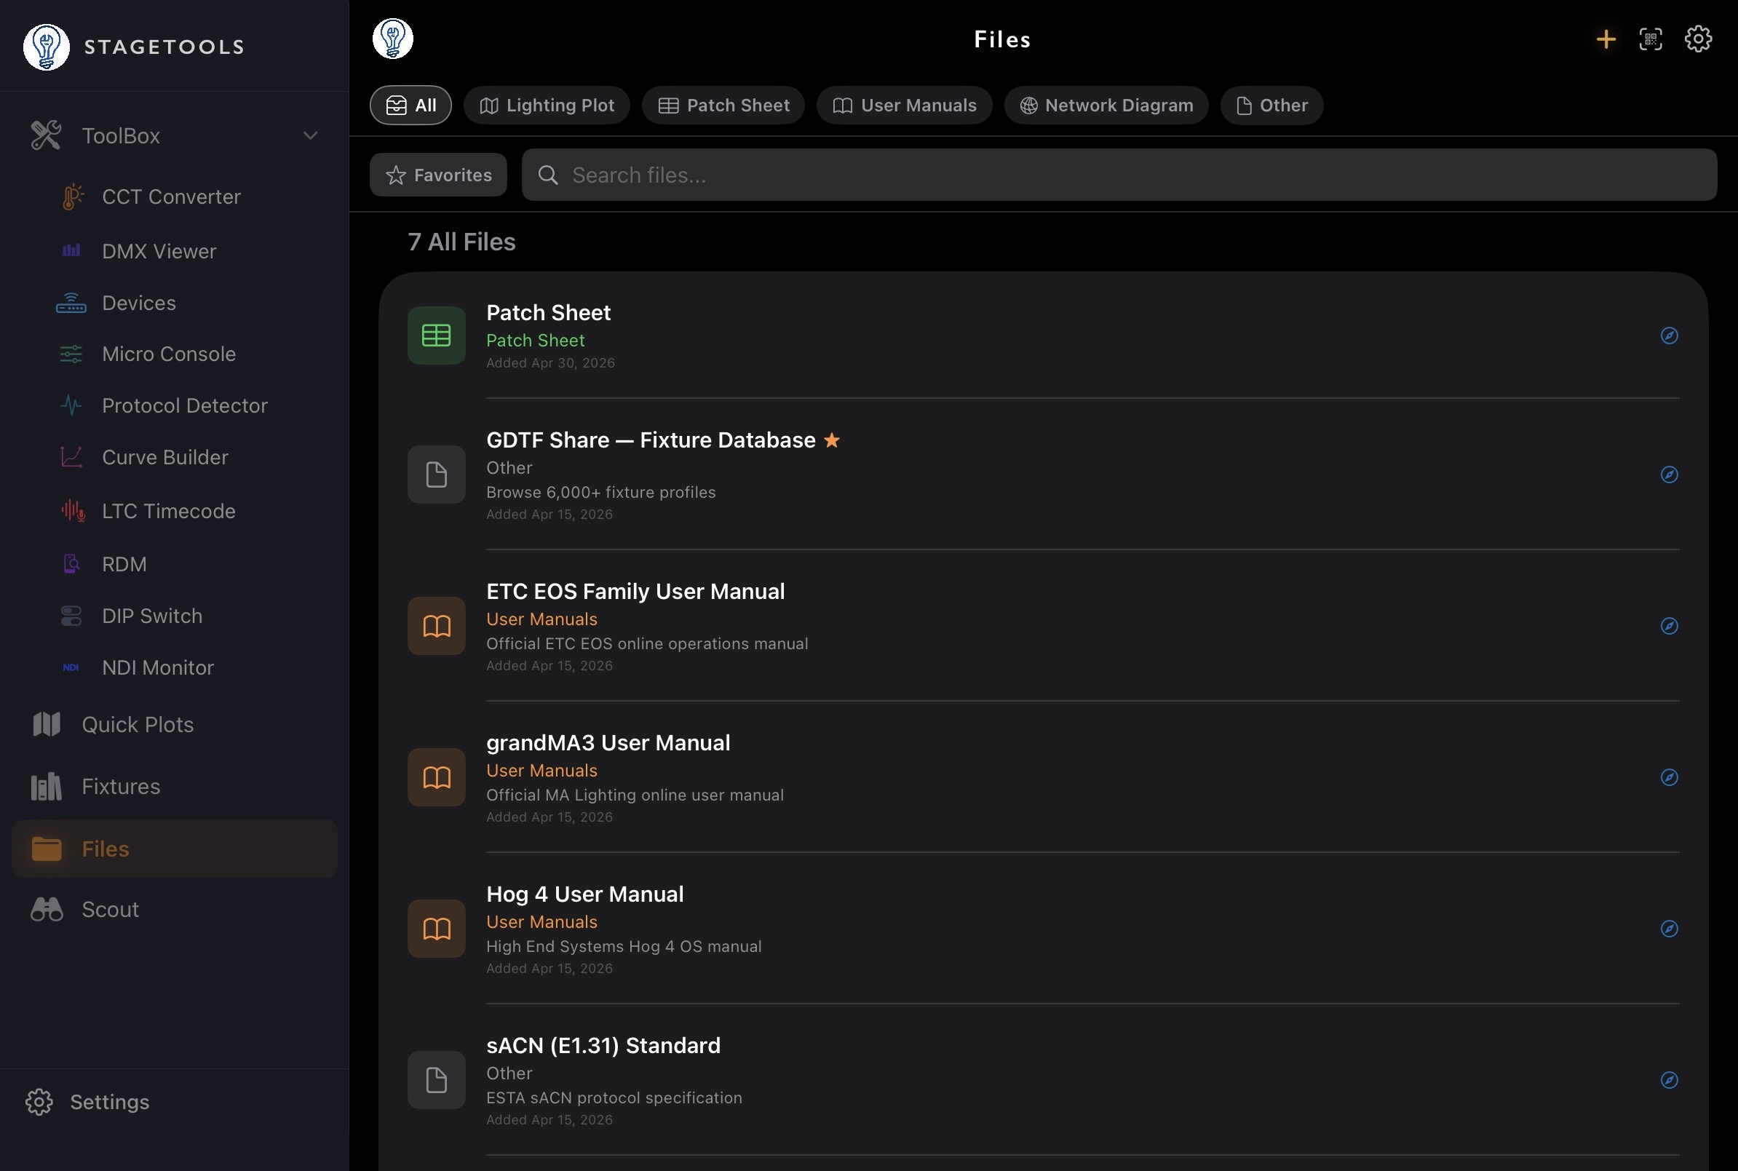Click the StageTools lightbulb logo in sidebar

tap(47, 47)
